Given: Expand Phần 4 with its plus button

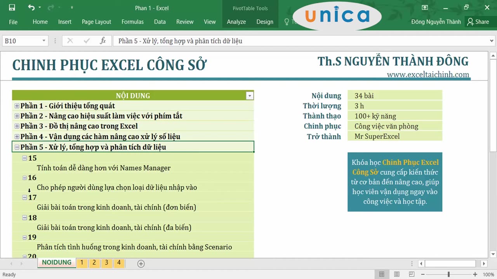Looking at the screenshot, I should [17, 136].
